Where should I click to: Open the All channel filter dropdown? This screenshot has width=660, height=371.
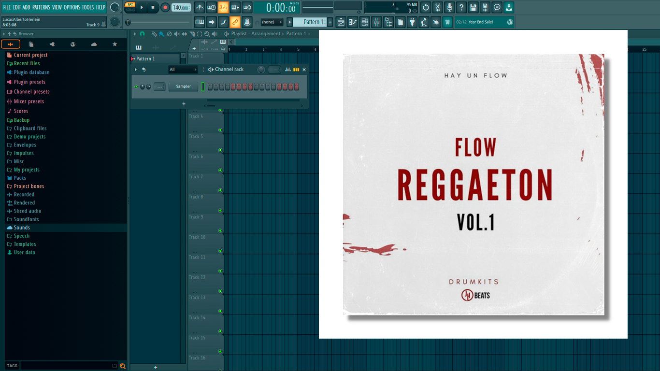coord(183,70)
